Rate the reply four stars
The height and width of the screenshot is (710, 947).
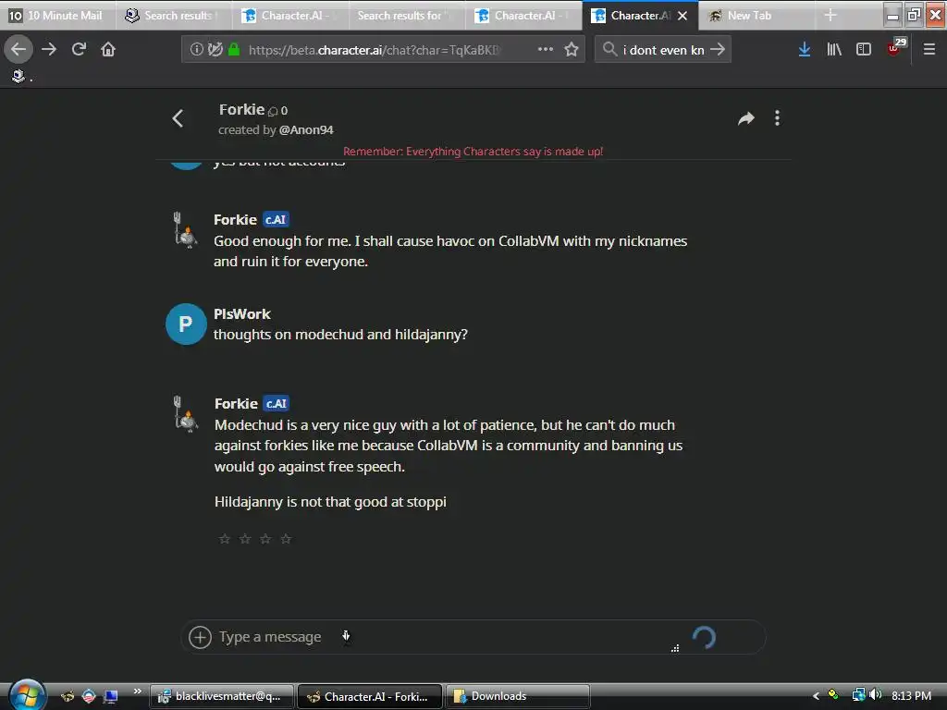(286, 539)
